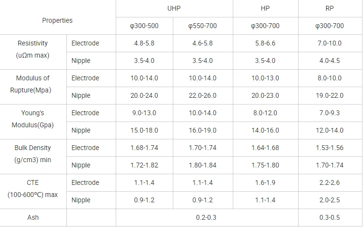Click the merged ash value 0.2-0.3
Viewport: 363px width, 227px height.
(x=207, y=218)
